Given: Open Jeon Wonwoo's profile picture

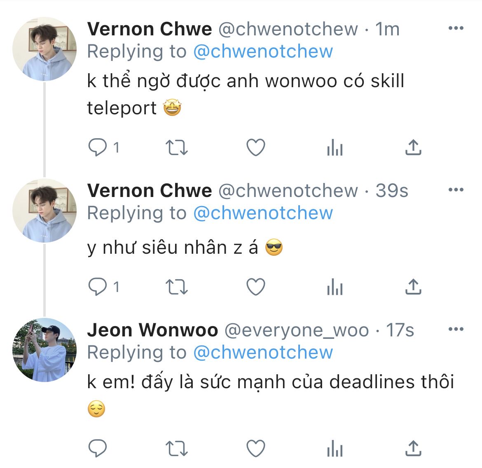Looking at the screenshot, I should coord(44,350).
